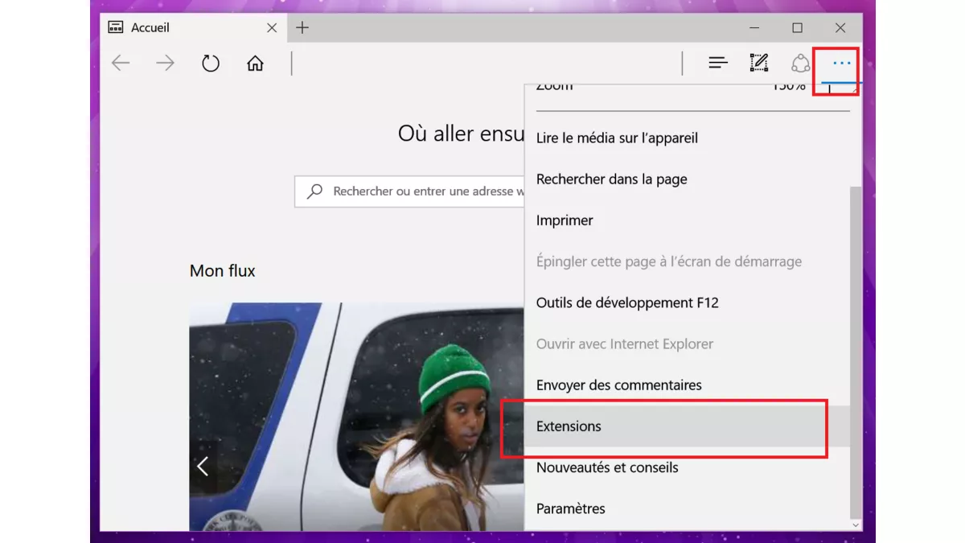Open Rechercher dans la page
Image resolution: width=965 pixels, height=543 pixels.
611,179
